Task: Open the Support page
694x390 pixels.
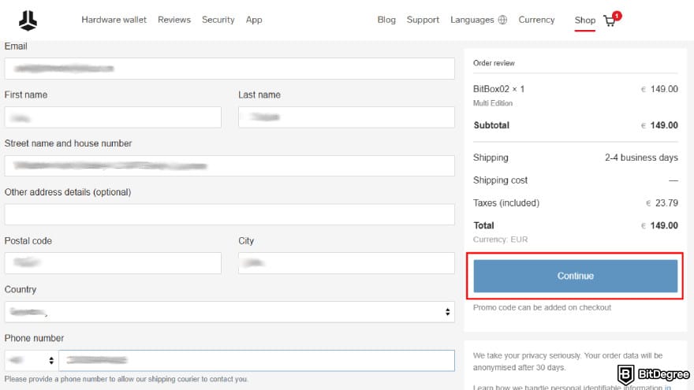Action: [x=423, y=20]
